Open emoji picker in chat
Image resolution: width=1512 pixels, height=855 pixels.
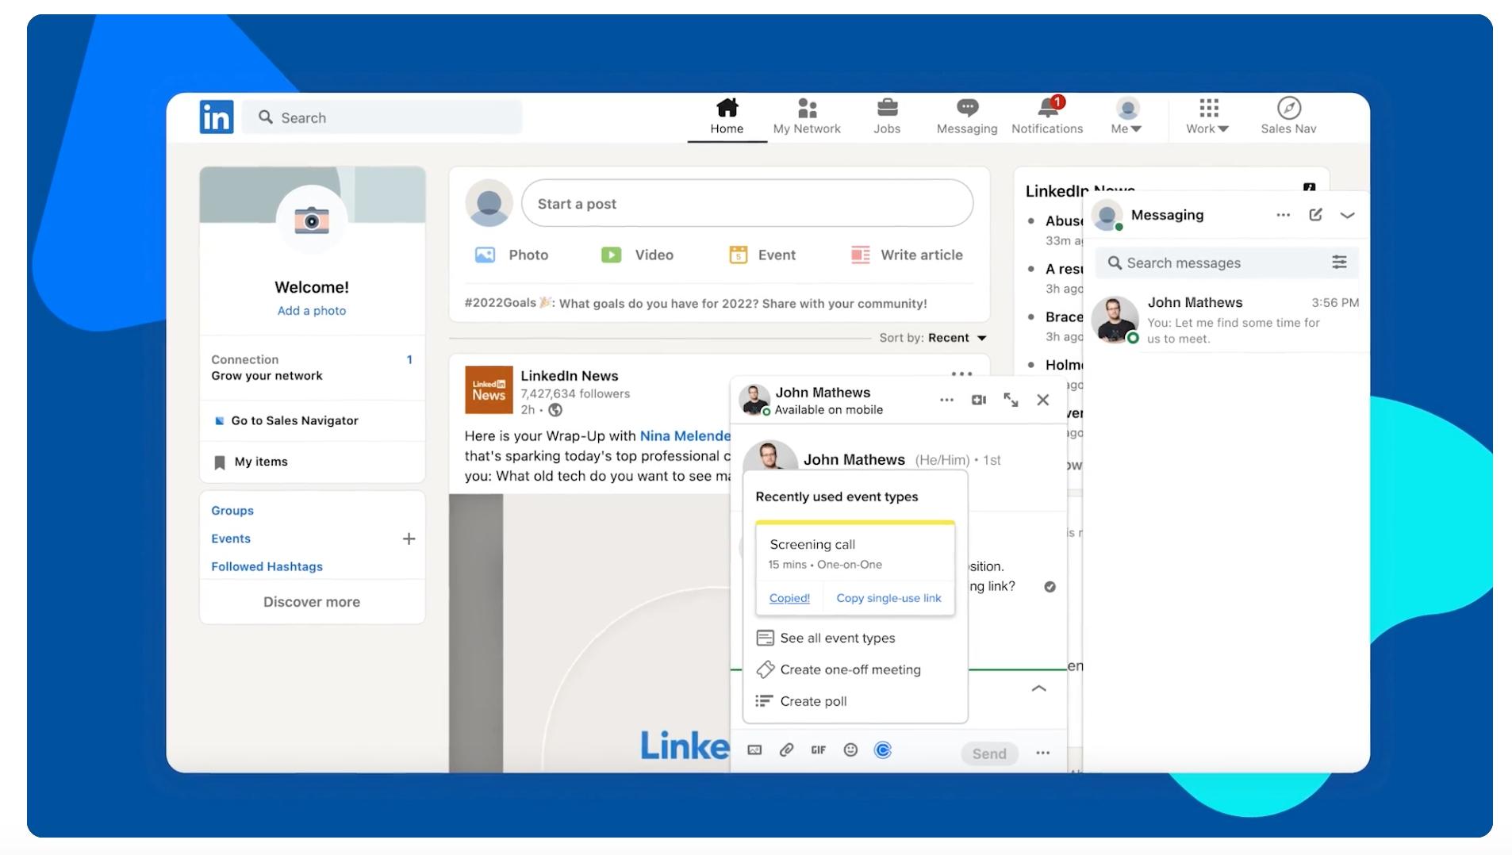pyautogui.click(x=850, y=750)
